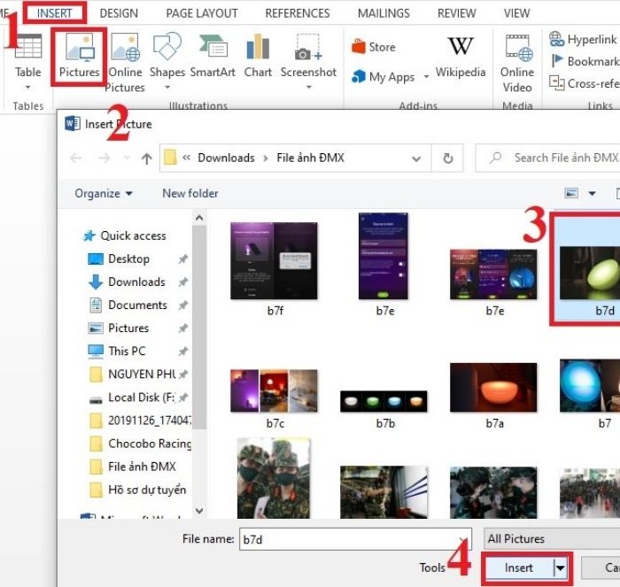The height and width of the screenshot is (587, 620).
Task: Select the Hồ sơ dự tuyển folder
Action: (x=137, y=490)
